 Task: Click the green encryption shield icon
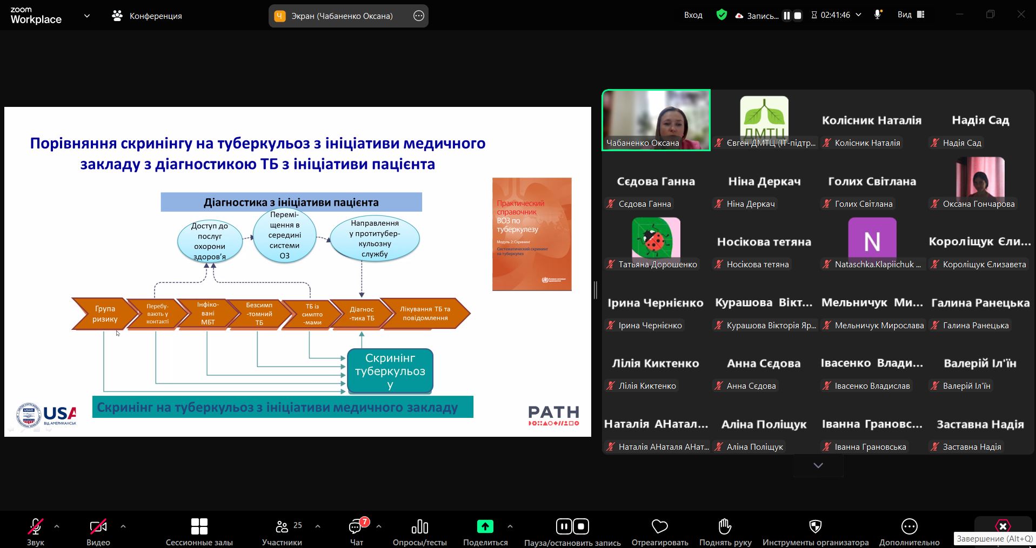click(x=721, y=15)
